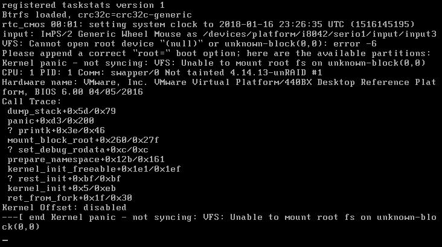The width and height of the screenshot is (442, 247).
Task: Click the 'Call Trace:' heading
Action: [x=31, y=101]
